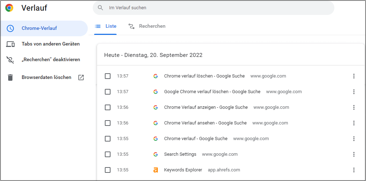Click the crossed-out Recherchen icon in sidebar

point(10,59)
